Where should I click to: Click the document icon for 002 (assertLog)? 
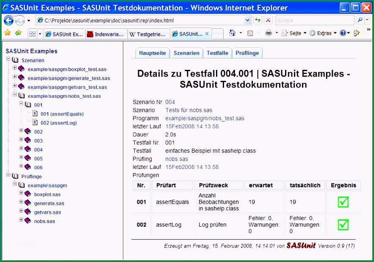click(35, 123)
